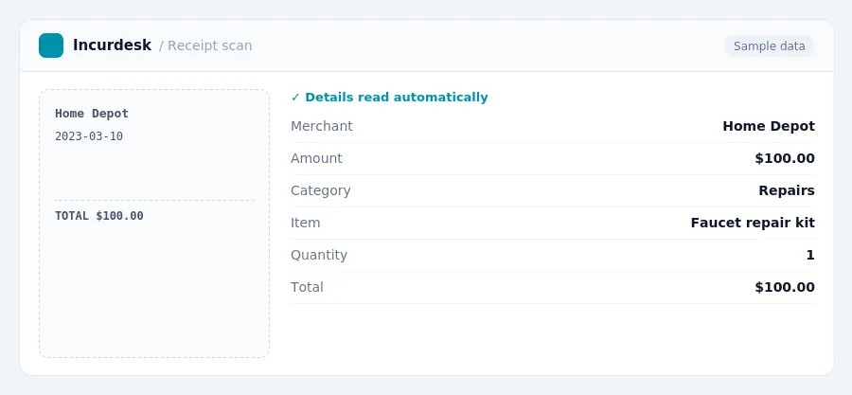Click the teal Incurdesk logo icon

(x=51, y=45)
